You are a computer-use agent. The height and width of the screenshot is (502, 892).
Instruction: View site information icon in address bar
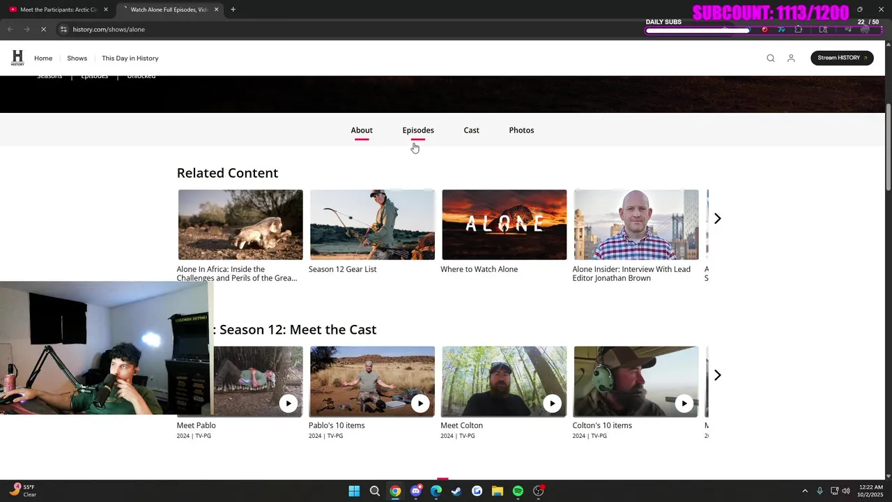click(x=63, y=29)
